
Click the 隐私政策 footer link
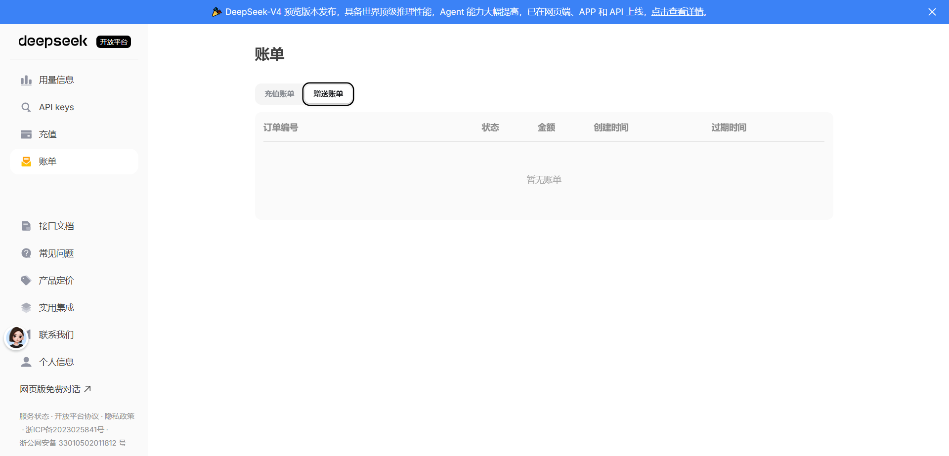(x=120, y=416)
